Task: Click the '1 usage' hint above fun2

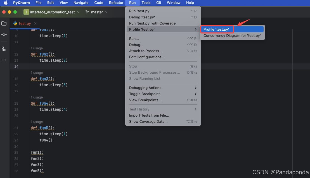Action: [x=37, y=48]
